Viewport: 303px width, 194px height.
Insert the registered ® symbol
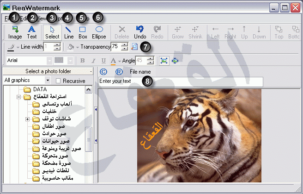pyautogui.click(x=119, y=72)
